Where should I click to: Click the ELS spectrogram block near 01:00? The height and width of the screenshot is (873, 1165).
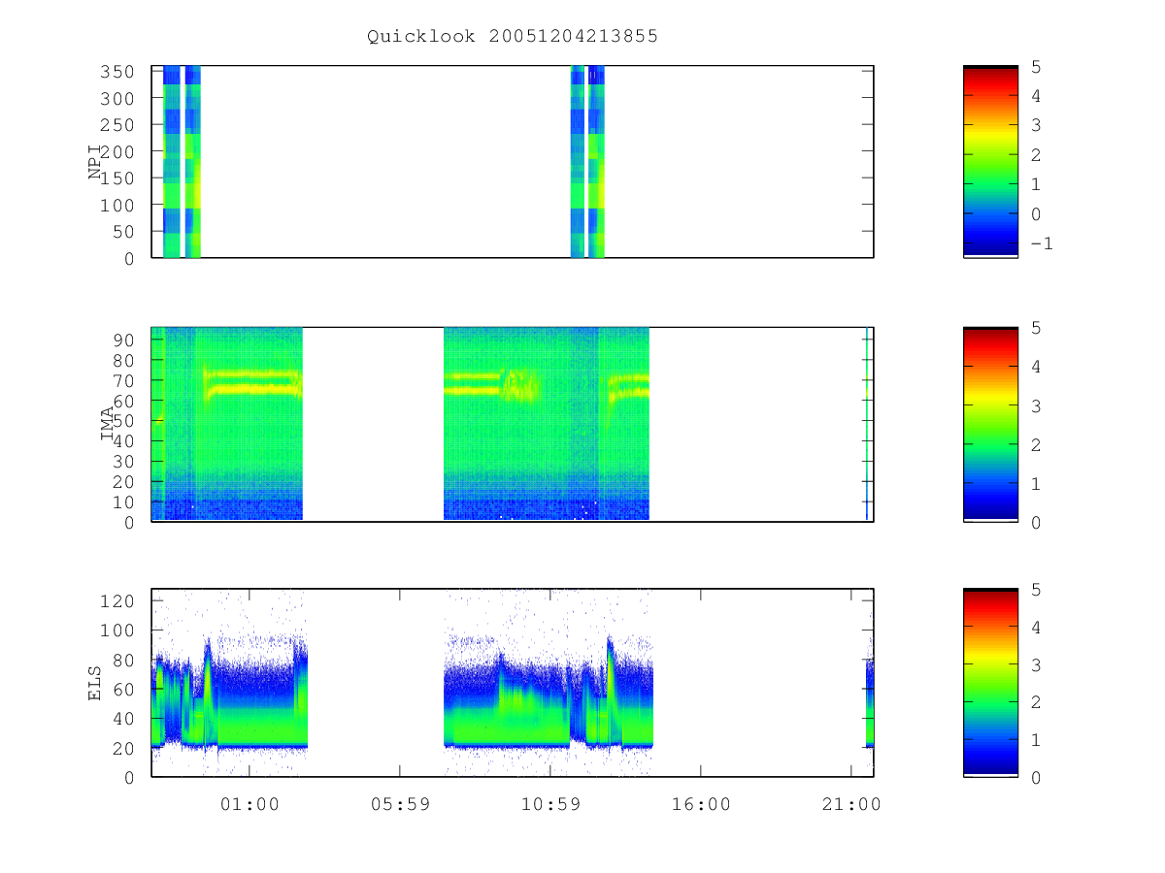click(x=230, y=694)
